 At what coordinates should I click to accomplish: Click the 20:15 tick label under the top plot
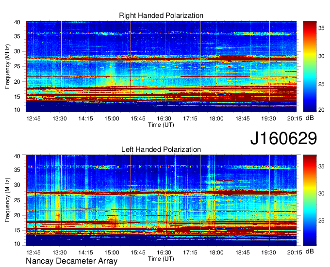click(x=295, y=119)
